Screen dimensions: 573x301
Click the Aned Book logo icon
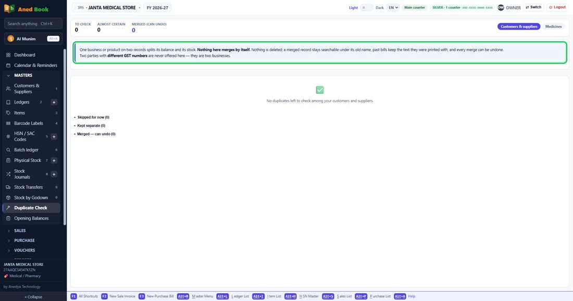click(x=9, y=9)
